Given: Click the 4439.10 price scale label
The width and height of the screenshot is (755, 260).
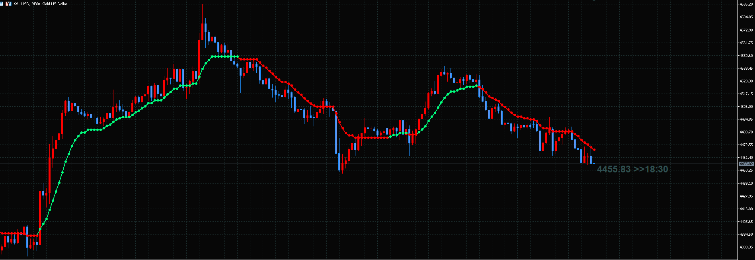Looking at the screenshot, I should pos(746,184).
